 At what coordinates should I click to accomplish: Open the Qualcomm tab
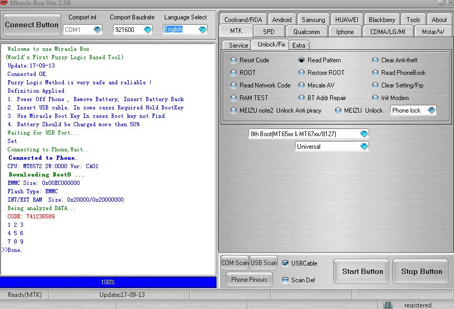[x=307, y=31]
